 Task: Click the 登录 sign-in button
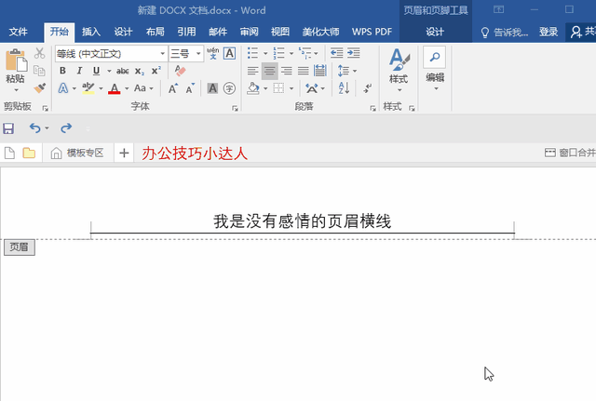(x=549, y=32)
